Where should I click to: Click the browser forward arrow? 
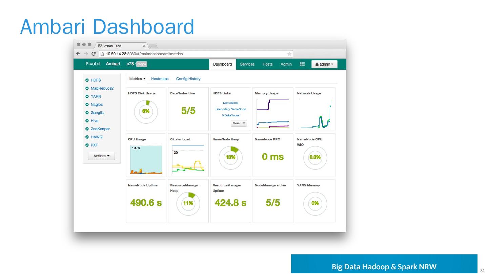pyautogui.click(x=86, y=54)
